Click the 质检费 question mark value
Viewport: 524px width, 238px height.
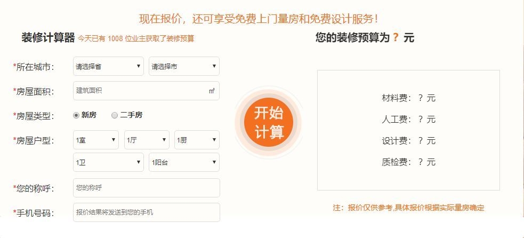pos(420,162)
